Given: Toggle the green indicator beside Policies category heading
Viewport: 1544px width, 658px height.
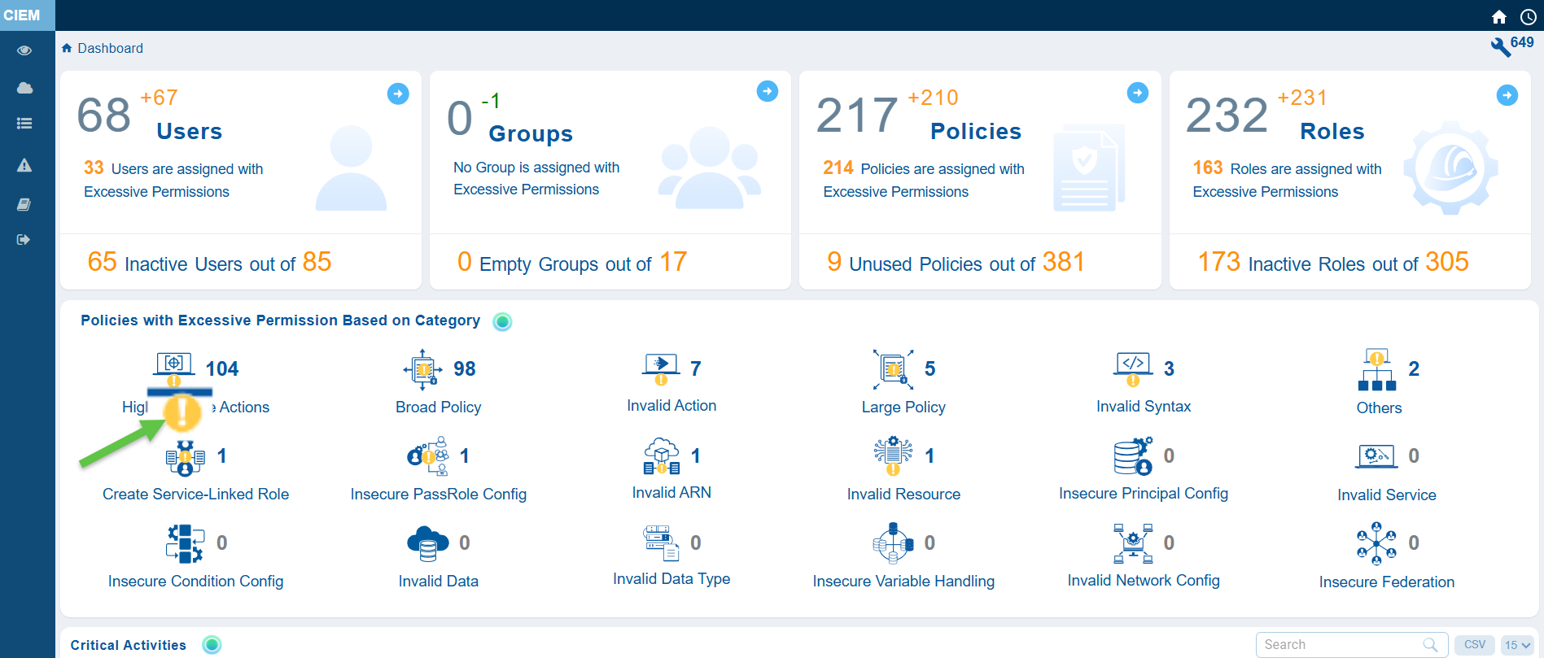Looking at the screenshot, I should point(503,321).
